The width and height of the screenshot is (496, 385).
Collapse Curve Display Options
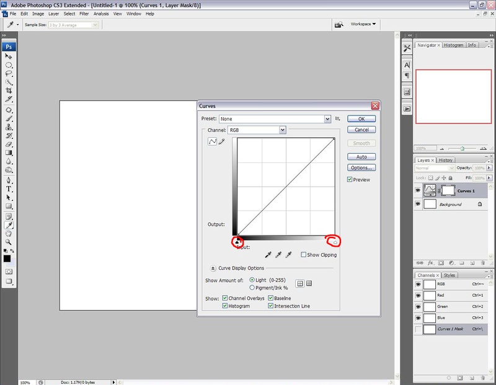213,268
